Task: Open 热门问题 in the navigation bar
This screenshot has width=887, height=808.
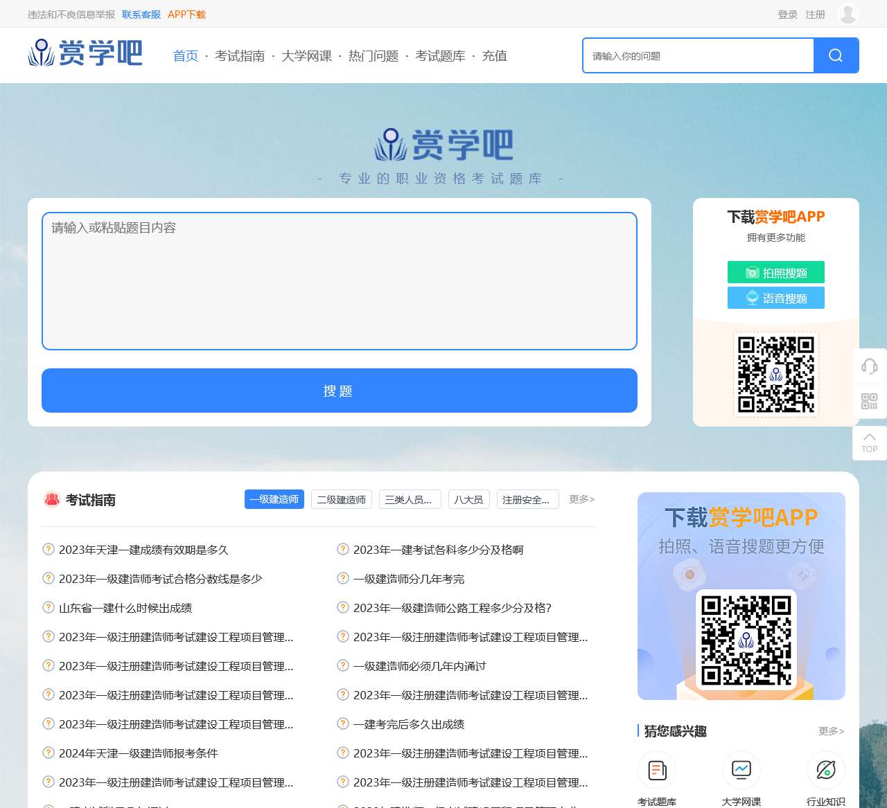Action: point(374,56)
